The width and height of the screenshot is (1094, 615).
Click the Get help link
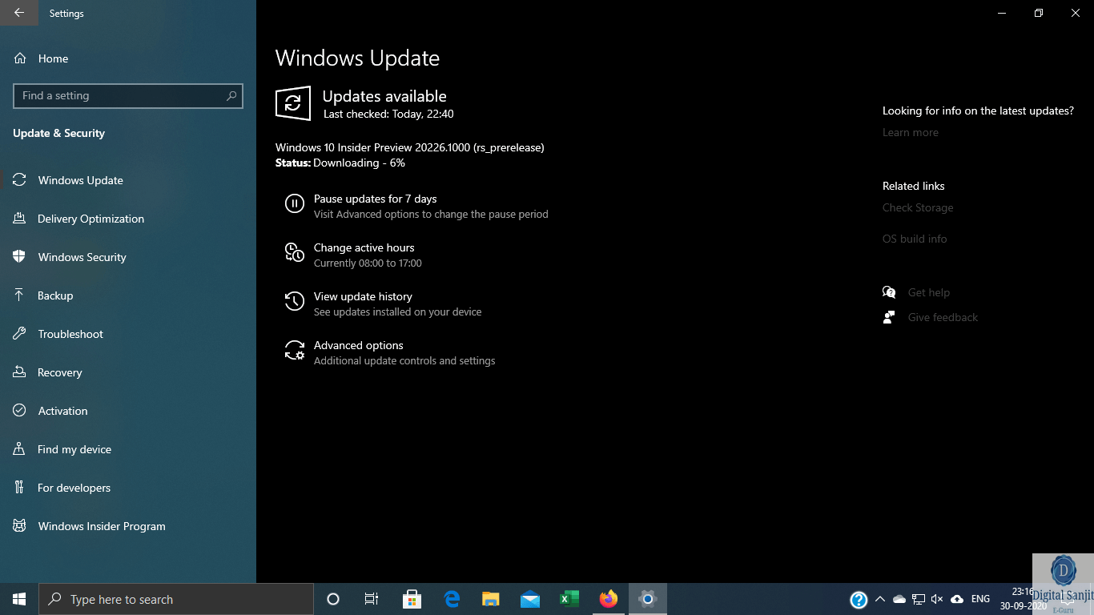929,292
